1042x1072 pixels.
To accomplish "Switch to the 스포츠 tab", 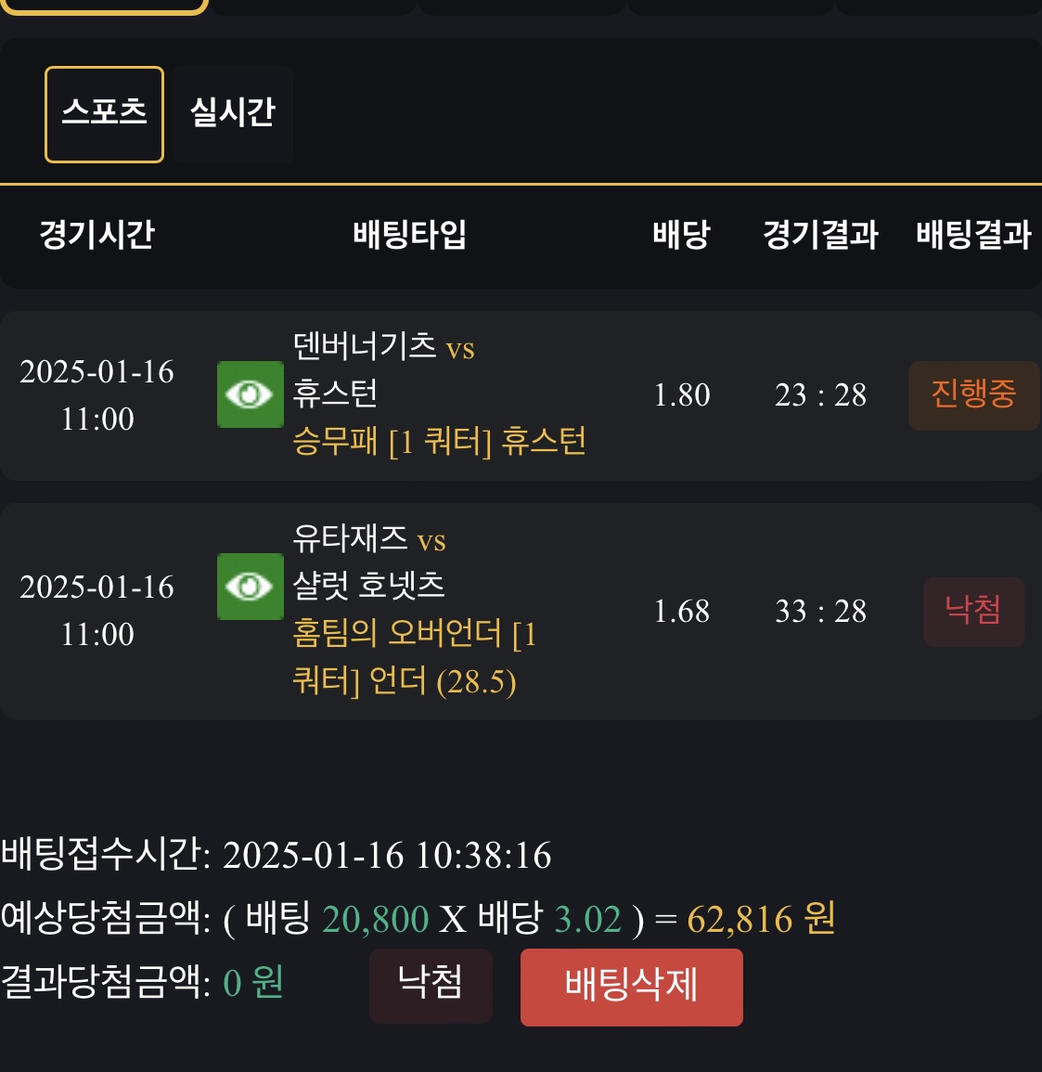I will click(104, 114).
